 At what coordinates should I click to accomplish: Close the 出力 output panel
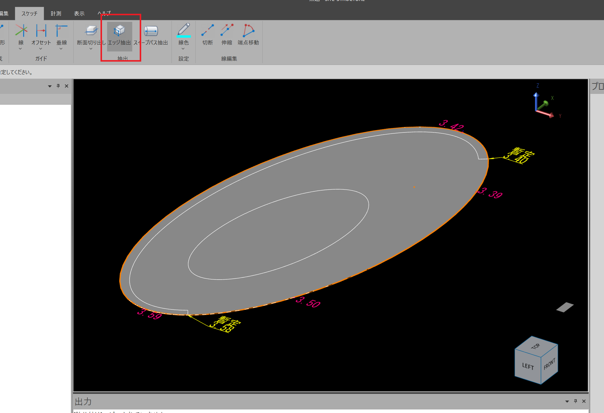pyautogui.click(x=584, y=401)
